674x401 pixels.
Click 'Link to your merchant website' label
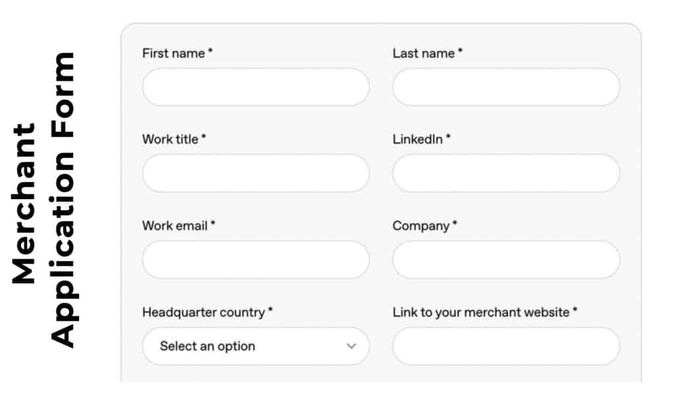[x=481, y=312]
